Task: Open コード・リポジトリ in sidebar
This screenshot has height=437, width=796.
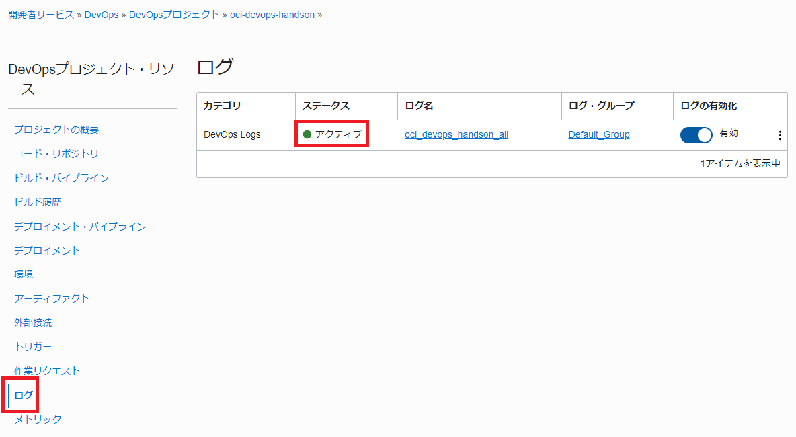Action: [56, 154]
